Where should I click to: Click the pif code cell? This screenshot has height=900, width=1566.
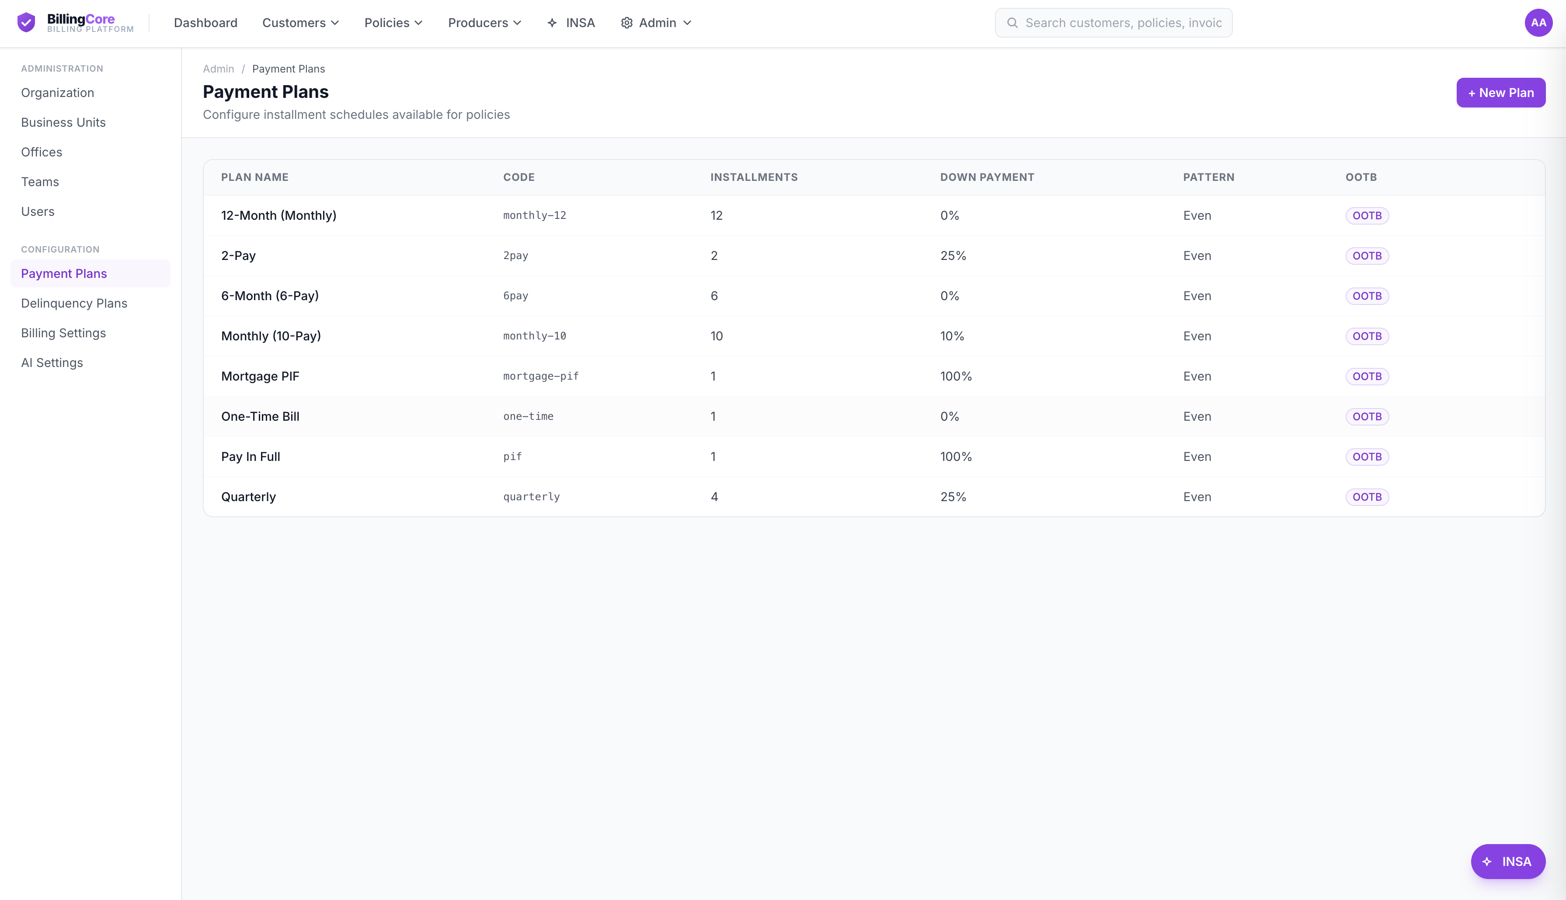tap(512, 456)
